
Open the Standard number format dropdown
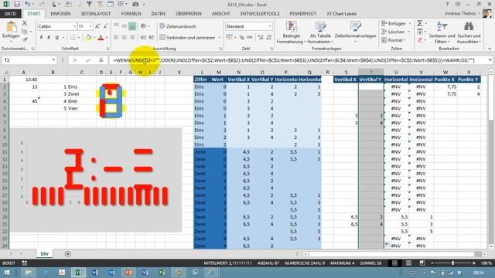(270, 26)
